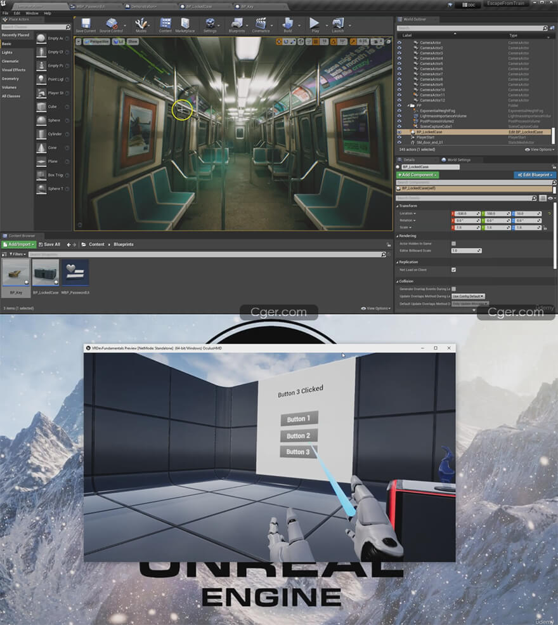This screenshot has width=558, height=625.
Task: Open the Edit Blueprint dropdown
Action: pyautogui.click(x=535, y=175)
